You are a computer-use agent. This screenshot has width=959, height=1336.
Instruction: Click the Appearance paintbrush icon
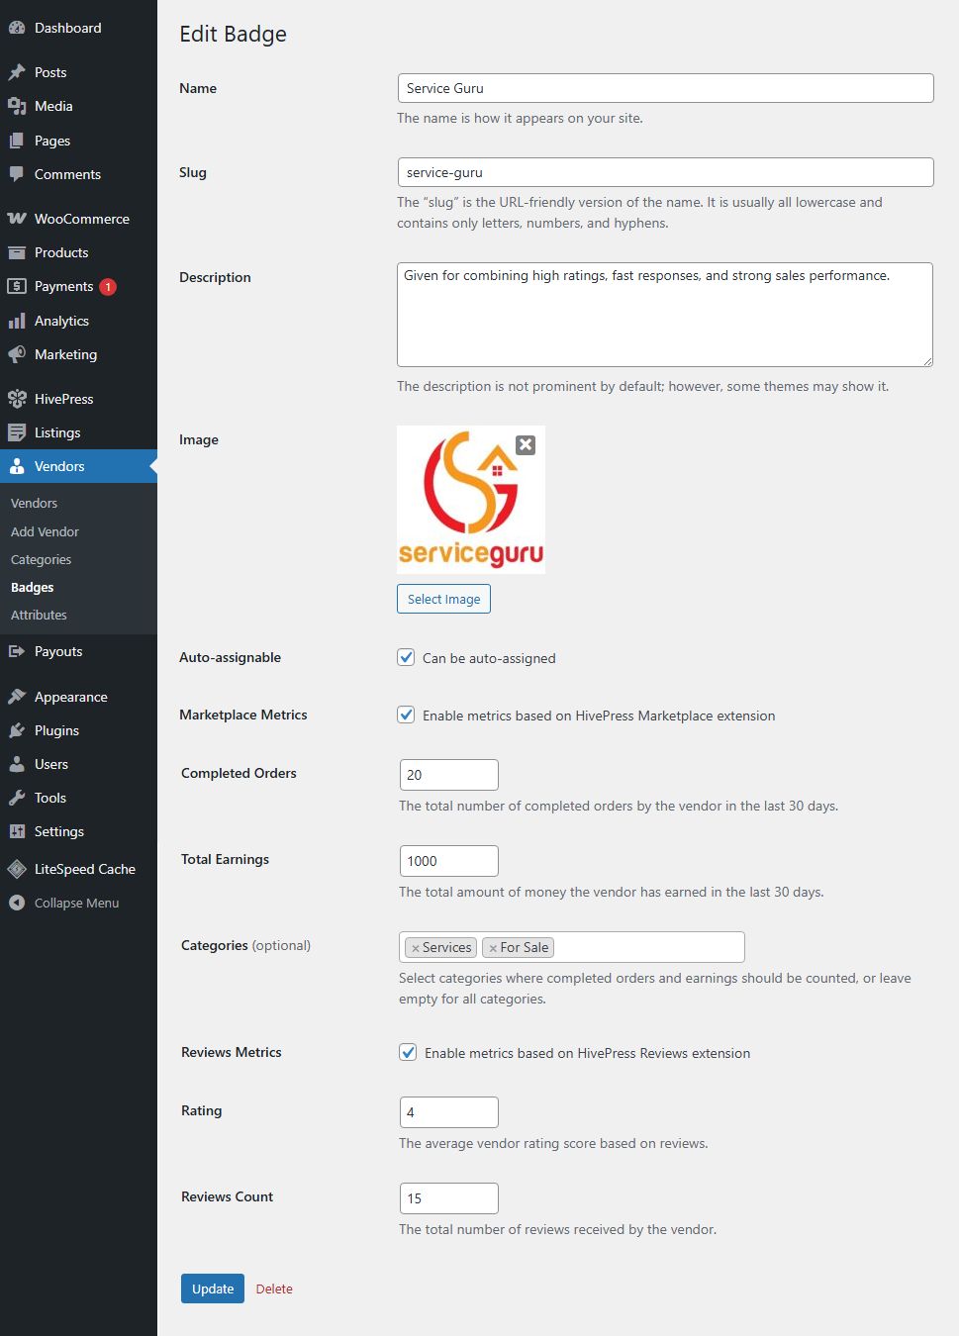17,697
